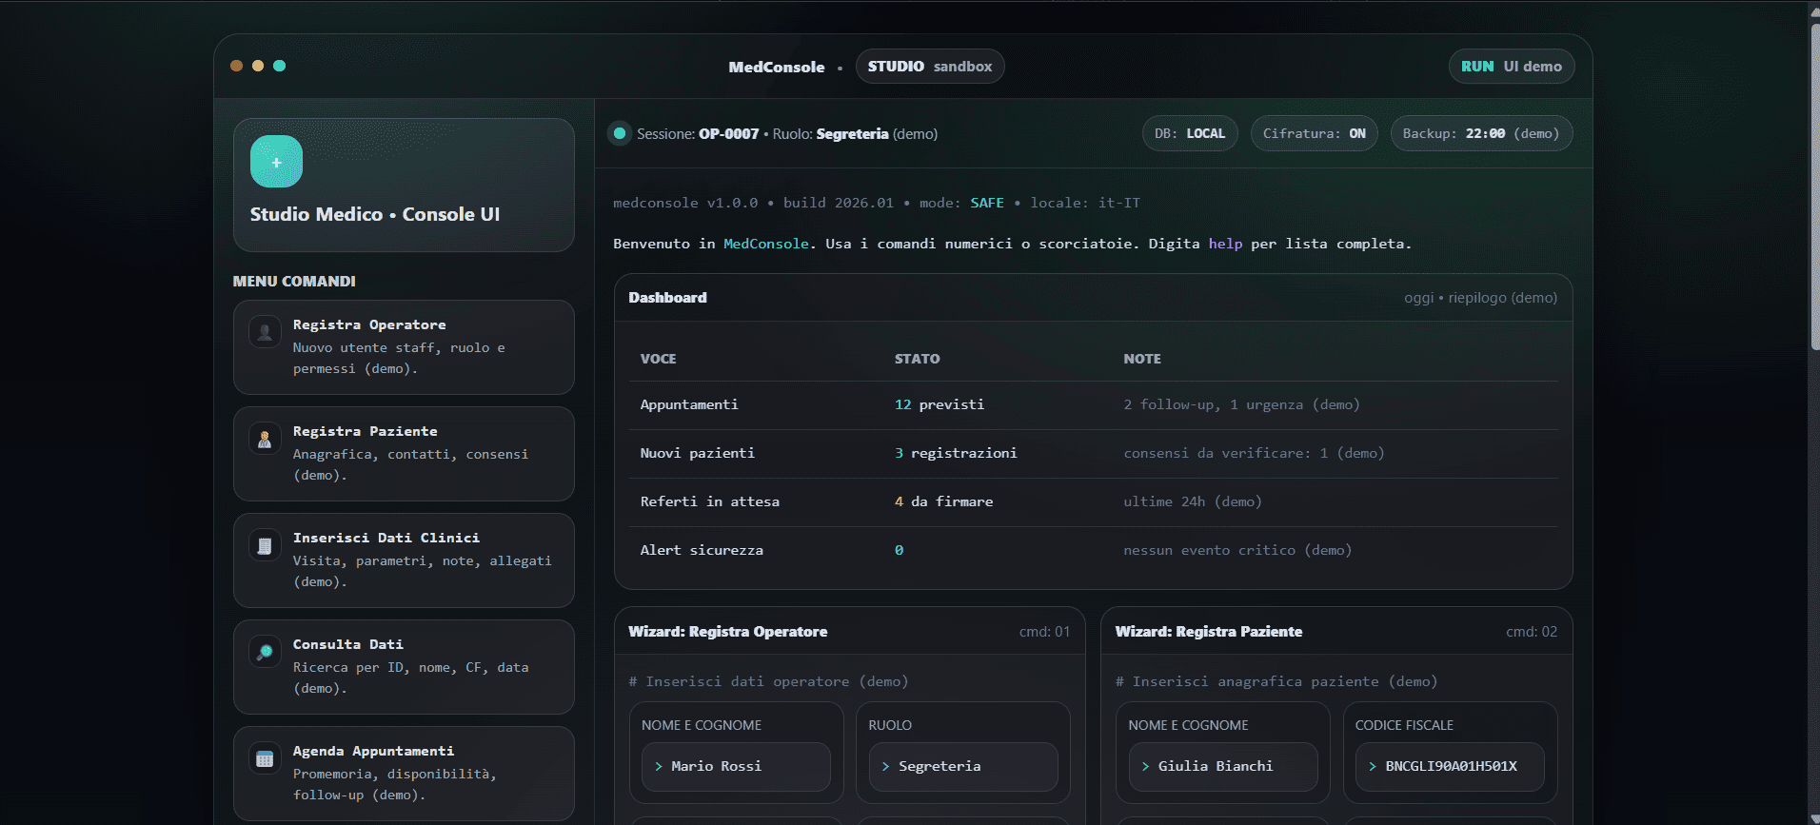Image resolution: width=1820 pixels, height=825 pixels.
Task: Click the Registra Operatore user icon
Action: (x=265, y=332)
